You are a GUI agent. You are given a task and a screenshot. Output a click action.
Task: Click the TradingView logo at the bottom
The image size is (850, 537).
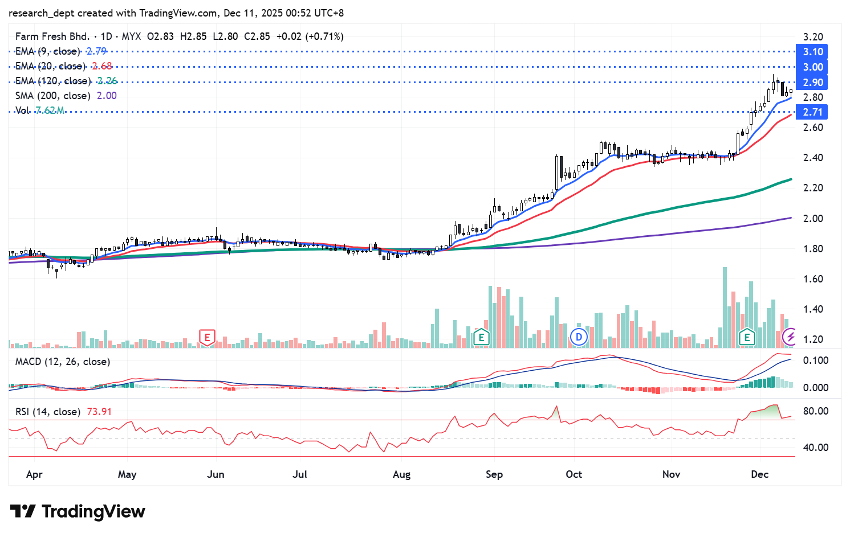point(78,511)
